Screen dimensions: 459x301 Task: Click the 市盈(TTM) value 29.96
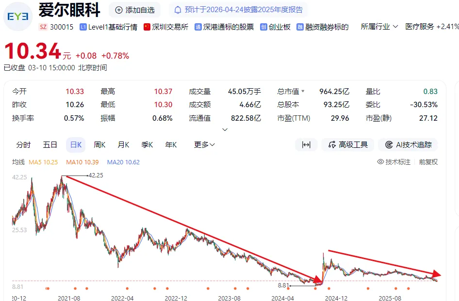pyautogui.click(x=340, y=118)
